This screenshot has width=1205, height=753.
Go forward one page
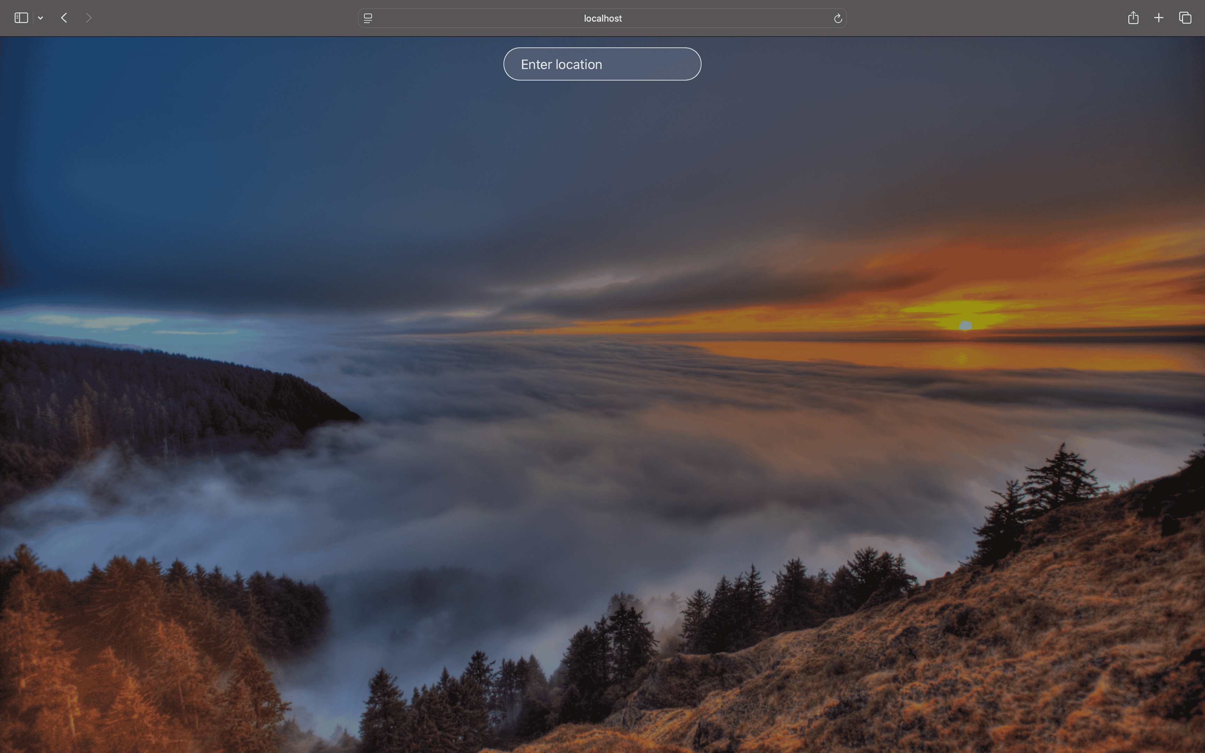89,17
